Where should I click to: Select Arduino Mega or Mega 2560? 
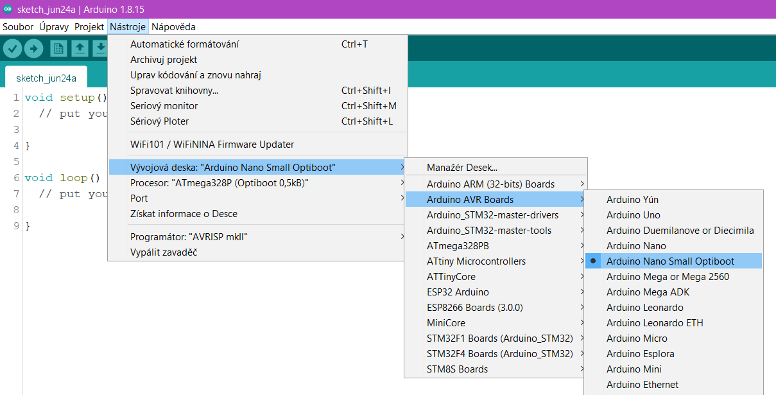click(673, 277)
